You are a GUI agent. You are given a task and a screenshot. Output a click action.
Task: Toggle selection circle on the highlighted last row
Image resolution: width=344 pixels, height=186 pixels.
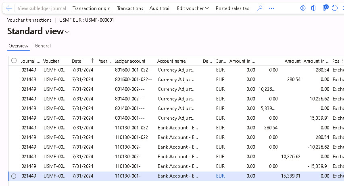click(14, 176)
